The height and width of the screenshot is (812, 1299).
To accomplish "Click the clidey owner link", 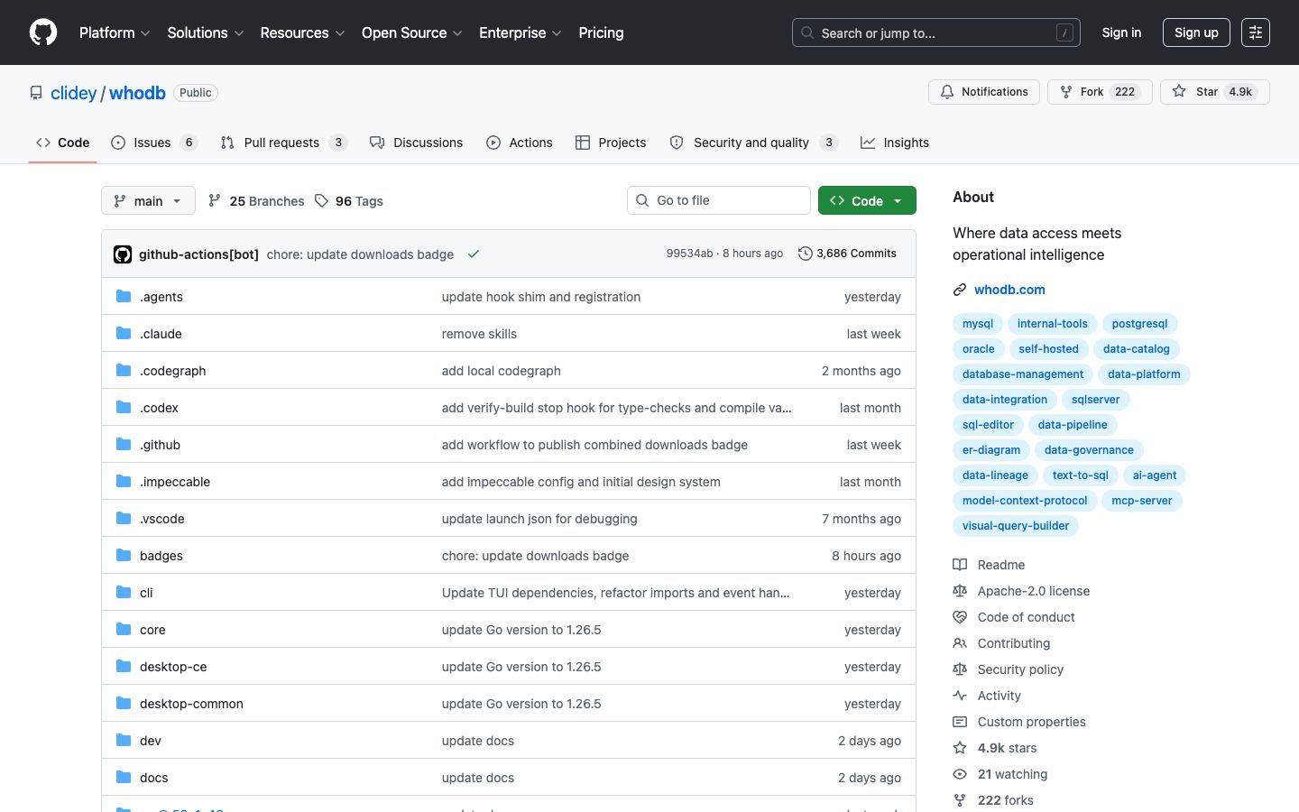I will click(x=73, y=93).
